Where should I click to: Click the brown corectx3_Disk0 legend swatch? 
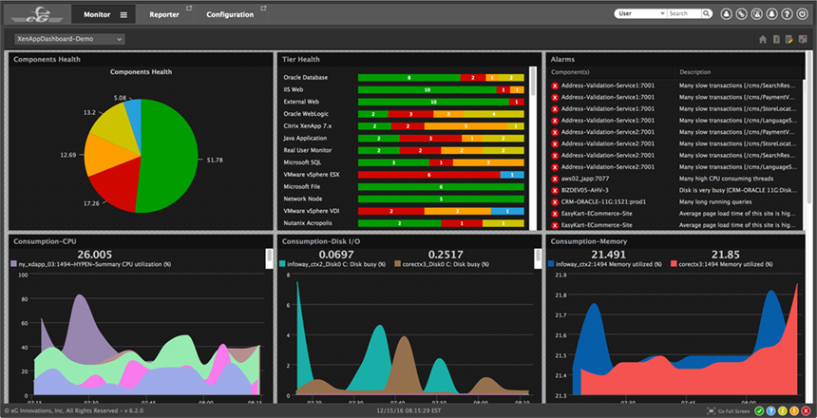click(x=398, y=264)
